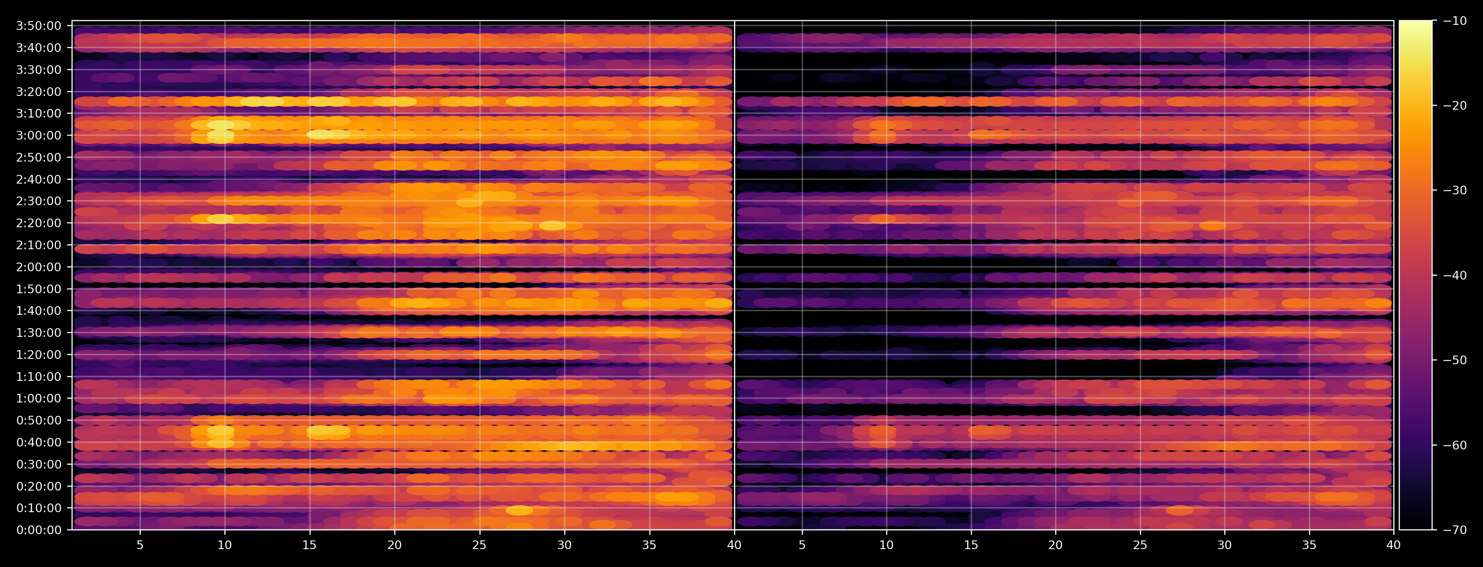Viewport: 1483px width, 567px height.
Task: Click the 1:20:00 y-axis tick label
Action: click(x=39, y=355)
